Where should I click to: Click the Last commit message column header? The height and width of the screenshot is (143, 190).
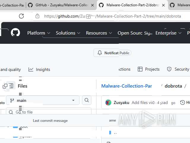tap(50, 121)
